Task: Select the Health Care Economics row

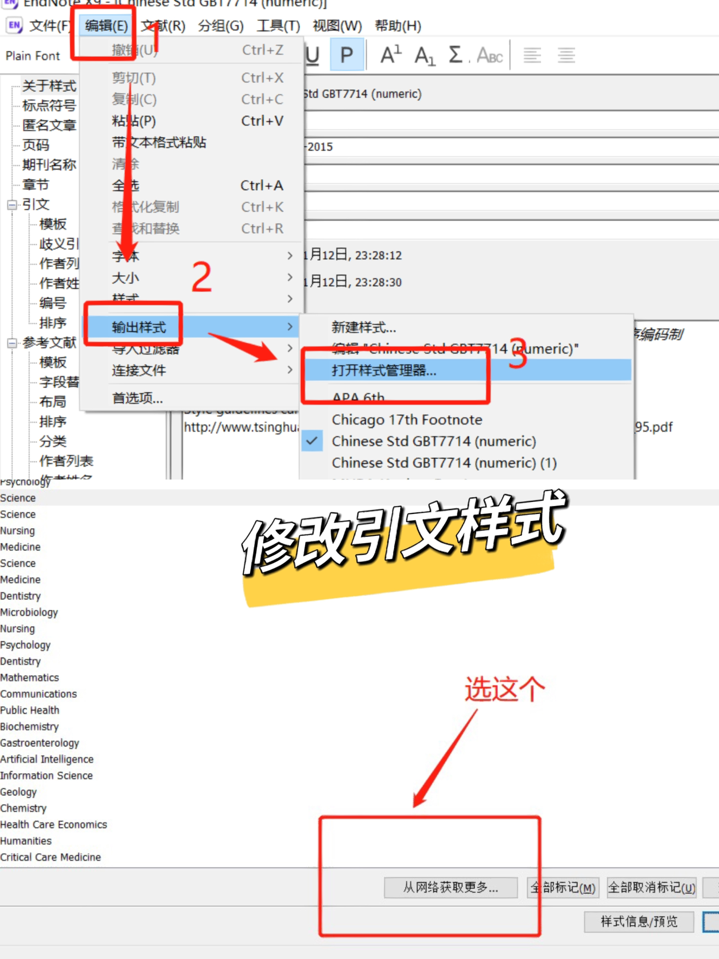Action: click(53, 825)
